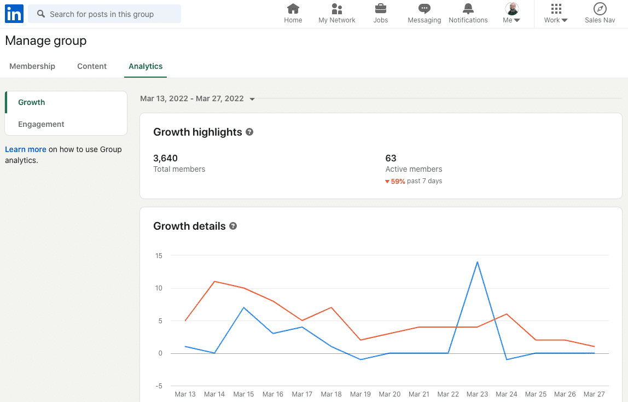Go to the Home icon
628x402 pixels.
point(293,9)
